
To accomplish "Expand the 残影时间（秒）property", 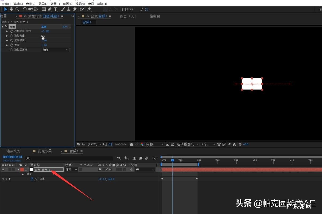I will click(x=7, y=31).
